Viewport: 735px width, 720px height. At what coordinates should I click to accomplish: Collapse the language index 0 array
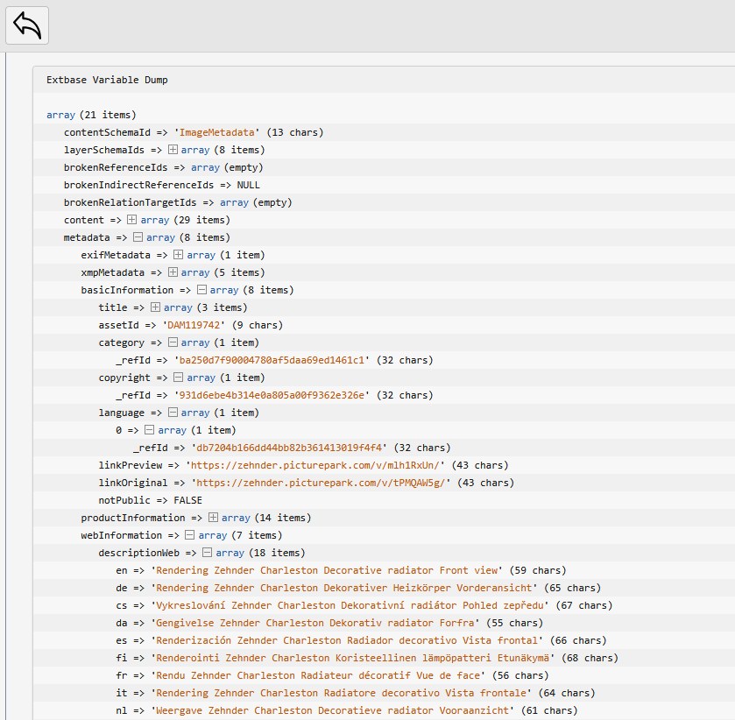pos(150,430)
